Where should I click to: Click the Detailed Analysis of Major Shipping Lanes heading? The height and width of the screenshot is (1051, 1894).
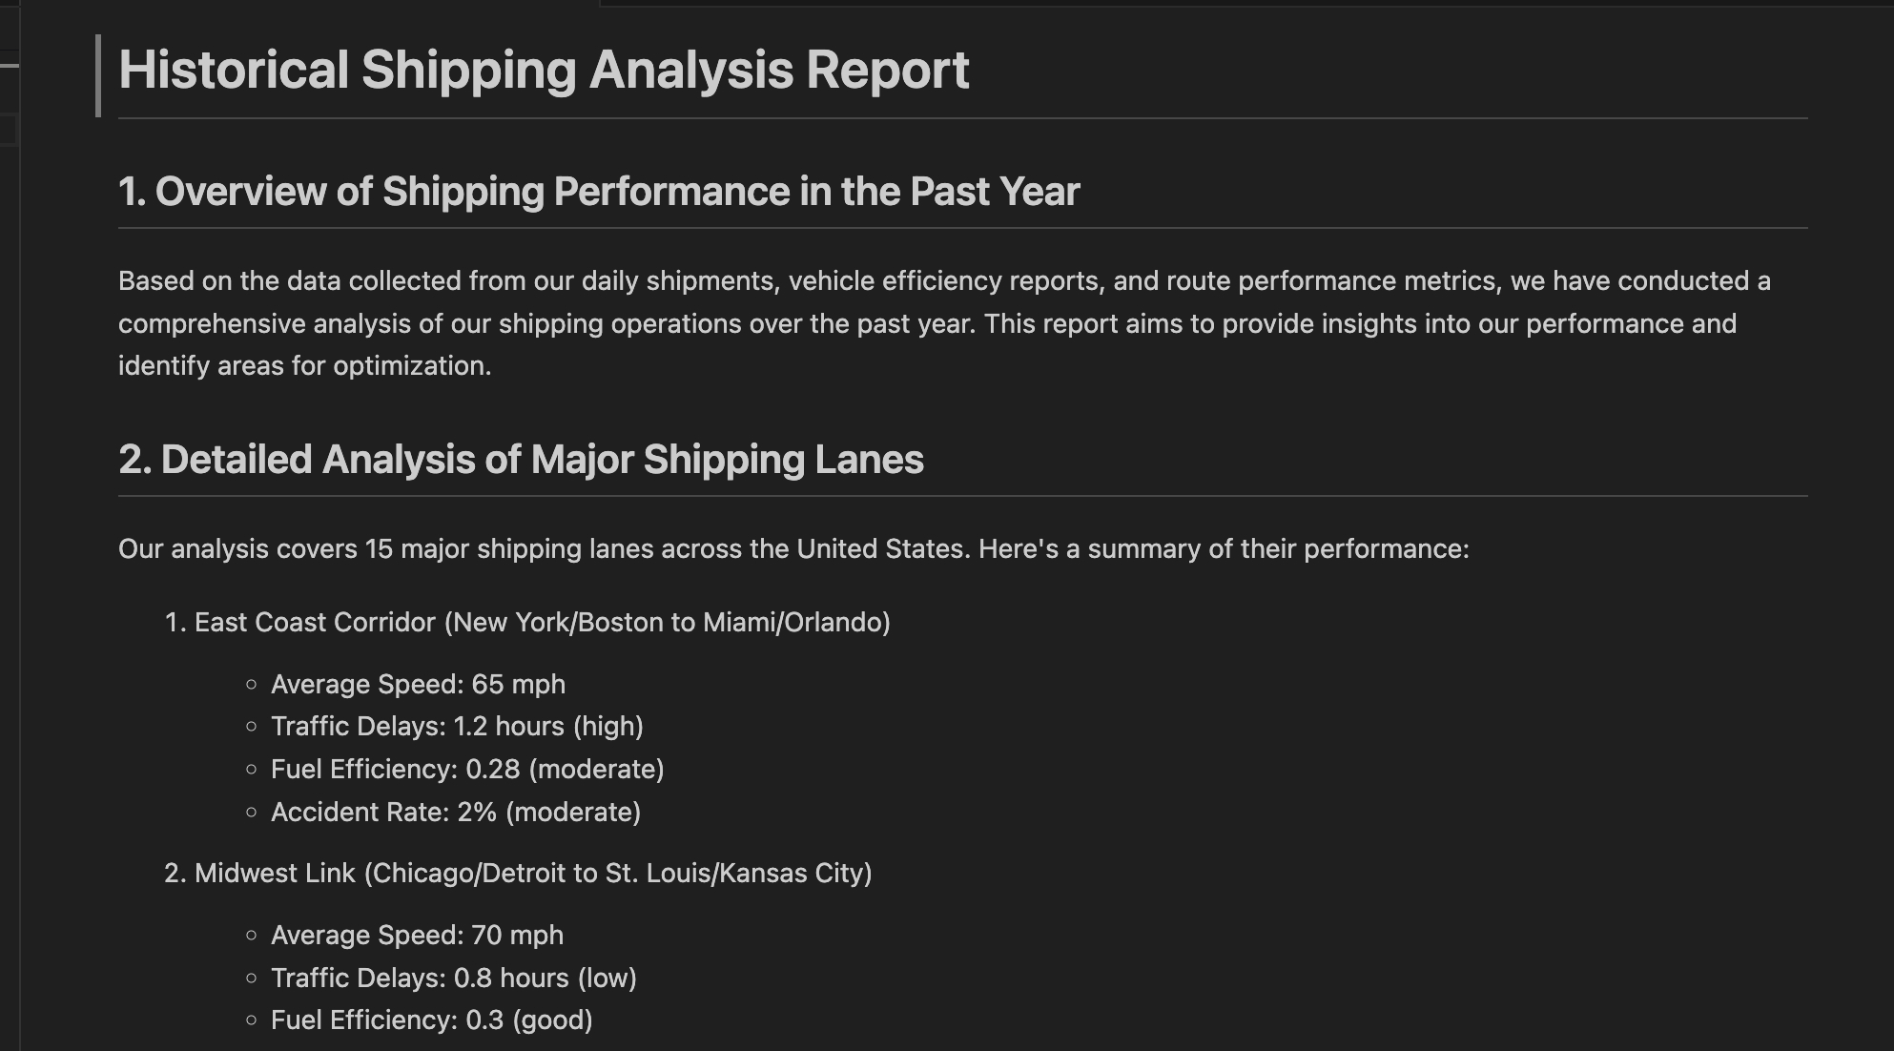521,460
